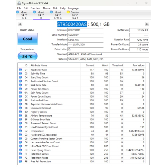Click the Transfer Mode field SATA/300

pyautogui.click(x=86, y=44)
